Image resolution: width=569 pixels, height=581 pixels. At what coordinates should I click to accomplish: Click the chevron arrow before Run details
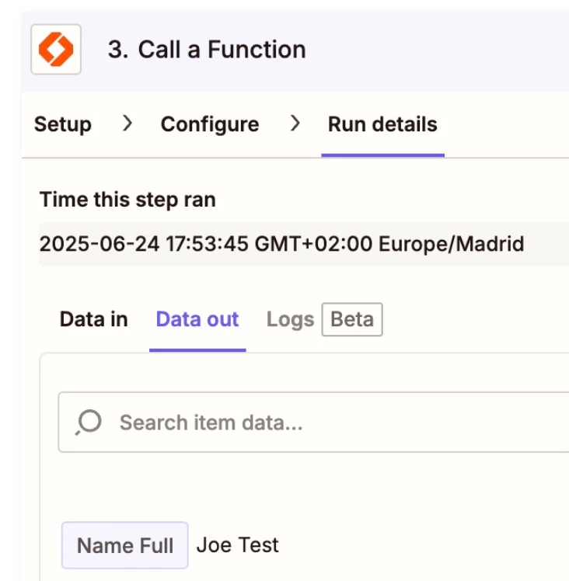pyautogui.click(x=295, y=124)
